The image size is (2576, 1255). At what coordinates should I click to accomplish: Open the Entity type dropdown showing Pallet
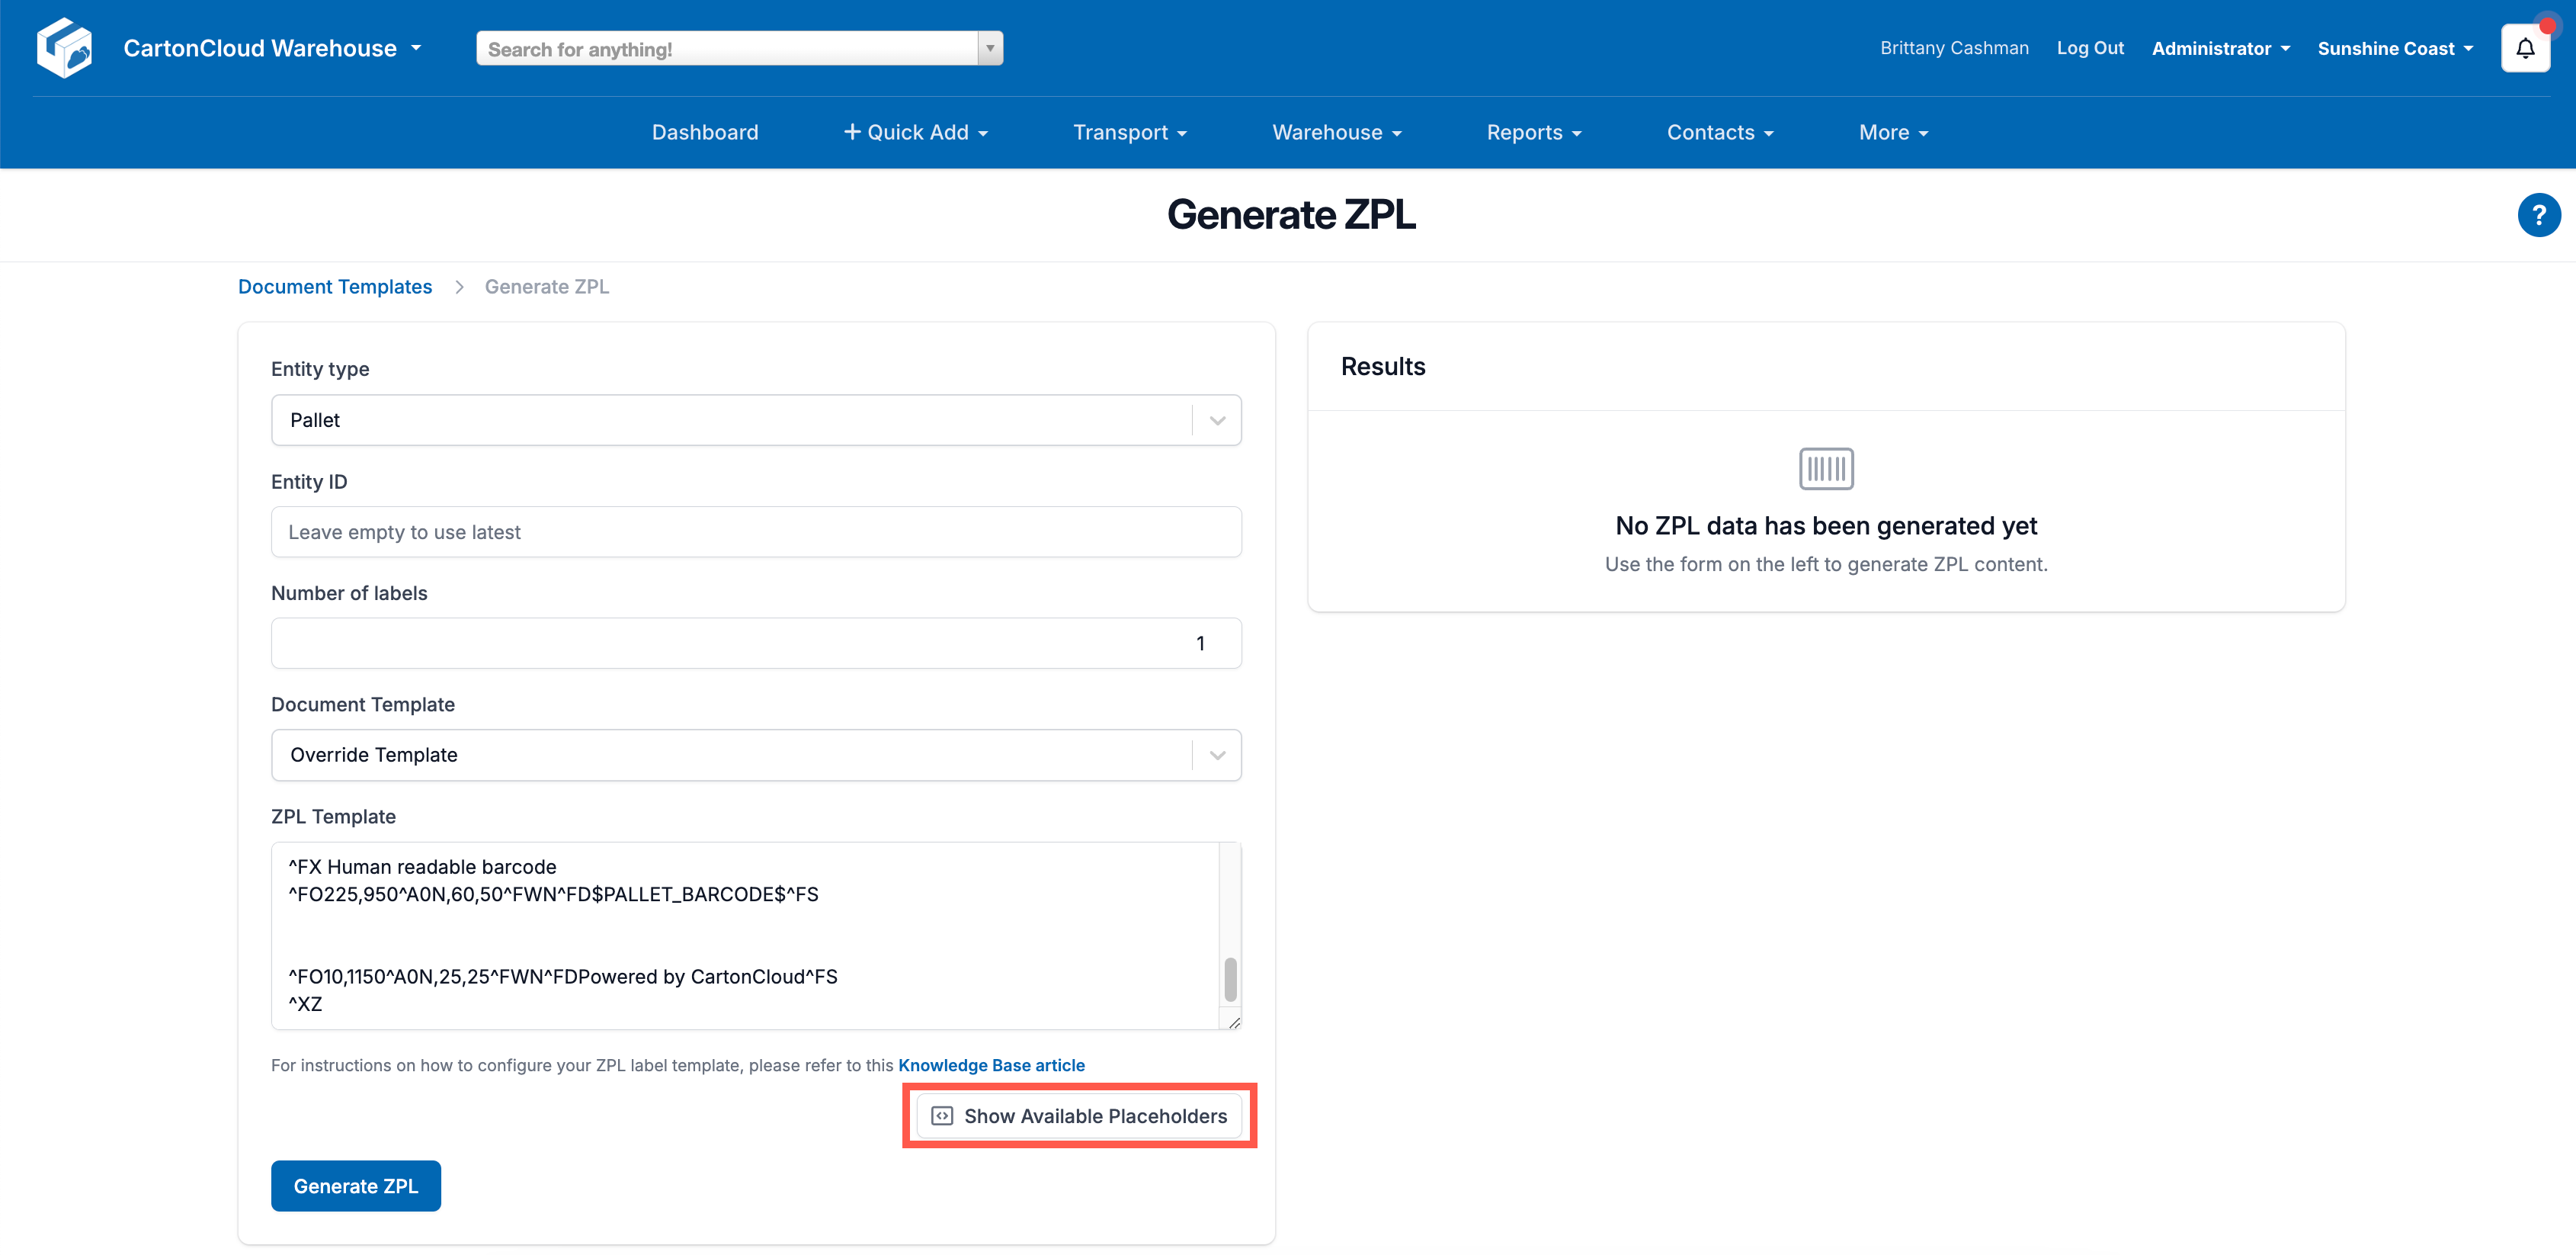pyautogui.click(x=1216, y=419)
